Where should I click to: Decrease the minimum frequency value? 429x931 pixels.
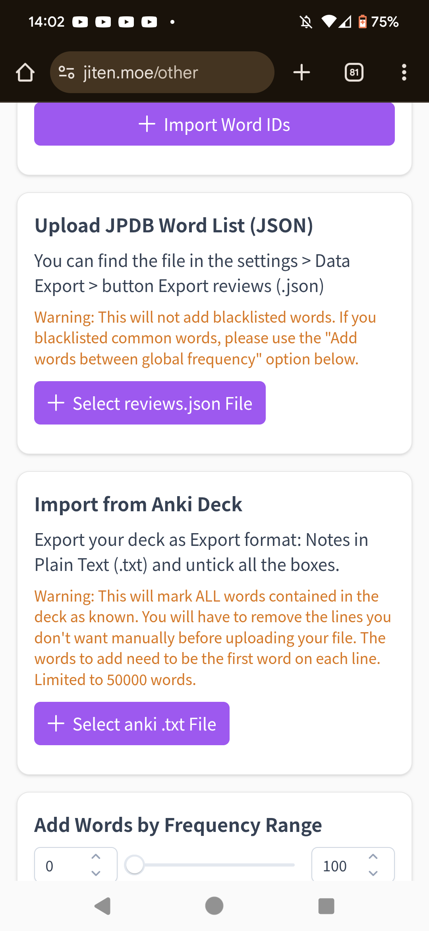point(96,873)
